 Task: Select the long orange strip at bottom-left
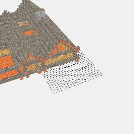coord(8,74)
